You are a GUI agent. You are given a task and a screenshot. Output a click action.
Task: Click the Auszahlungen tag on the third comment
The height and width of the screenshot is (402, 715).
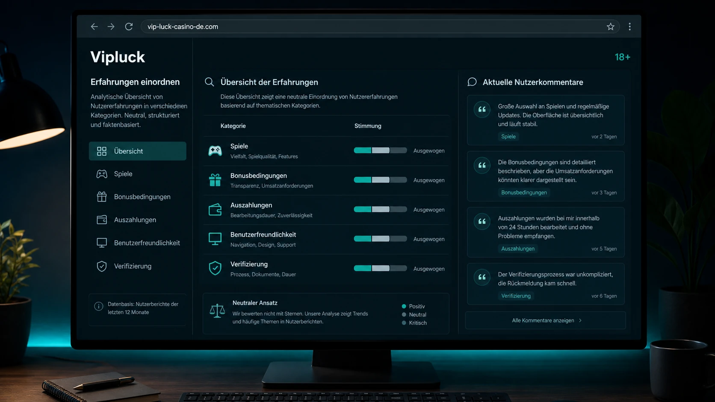point(518,249)
